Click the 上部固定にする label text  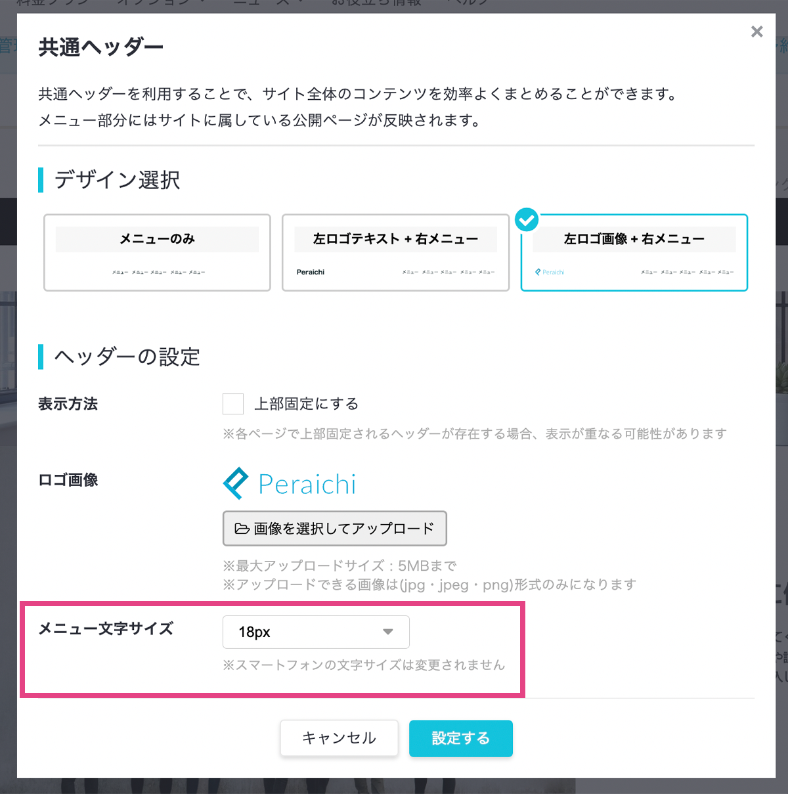306,404
